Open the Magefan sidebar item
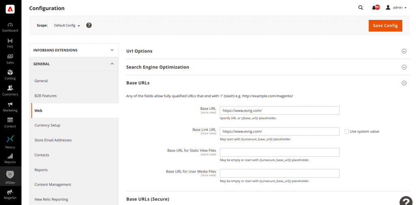This screenshot has width=416, height=205. (10, 195)
